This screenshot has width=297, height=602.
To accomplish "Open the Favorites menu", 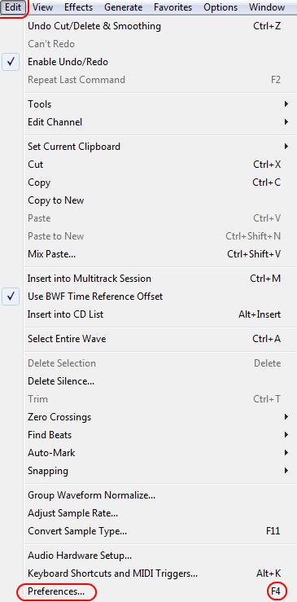I will pyautogui.click(x=173, y=7).
